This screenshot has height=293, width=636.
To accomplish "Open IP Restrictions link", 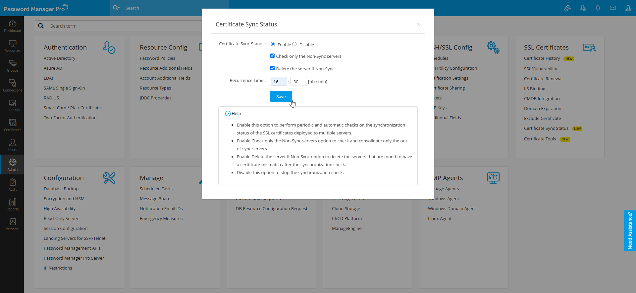I will [58, 268].
